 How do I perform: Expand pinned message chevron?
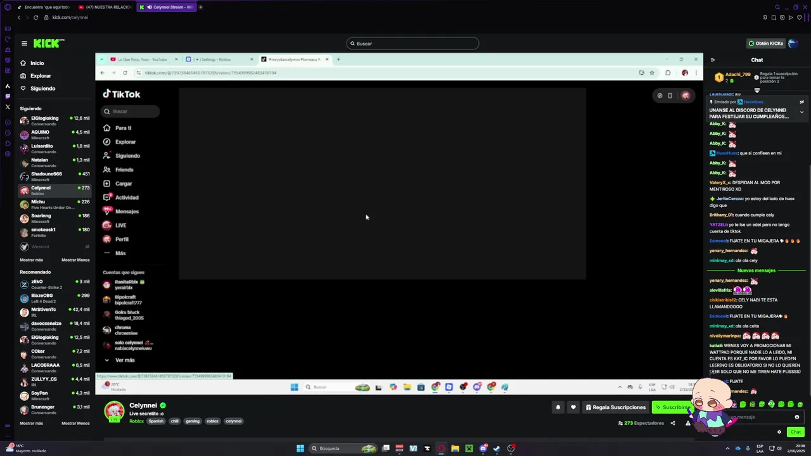801,112
